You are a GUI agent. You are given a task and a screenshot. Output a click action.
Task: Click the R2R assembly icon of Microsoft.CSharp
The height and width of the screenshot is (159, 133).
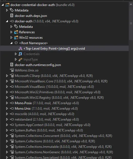(x=12, y=76)
